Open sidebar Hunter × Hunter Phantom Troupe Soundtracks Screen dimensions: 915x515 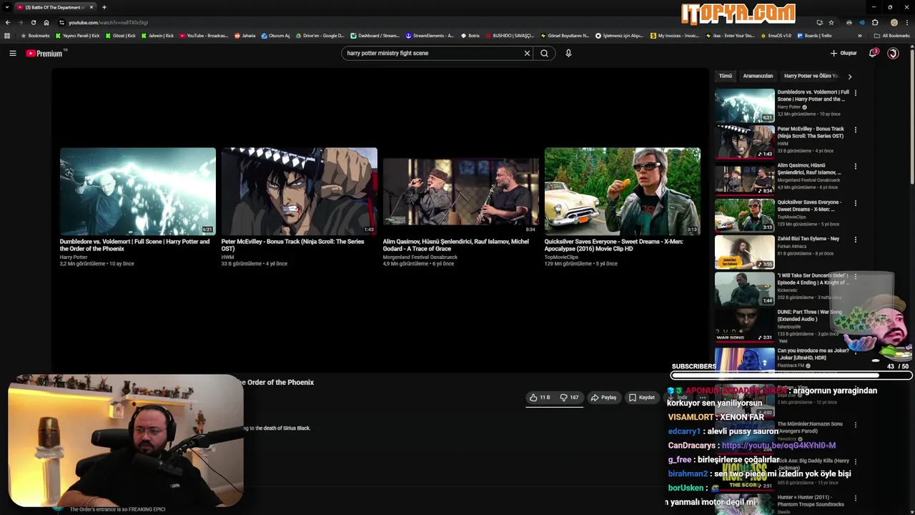coord(811,500)
